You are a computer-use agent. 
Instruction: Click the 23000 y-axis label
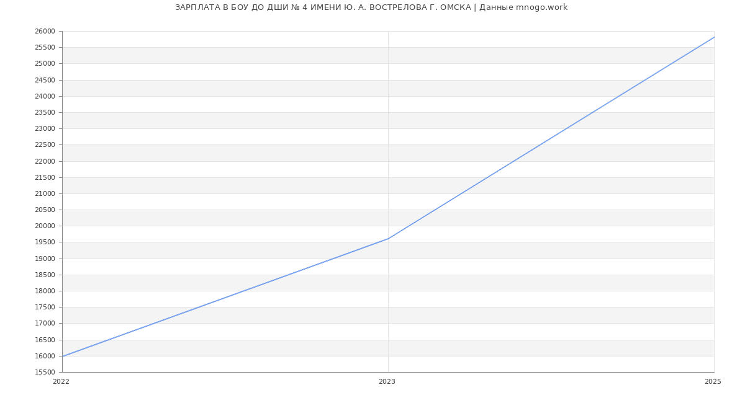[45, 129]
